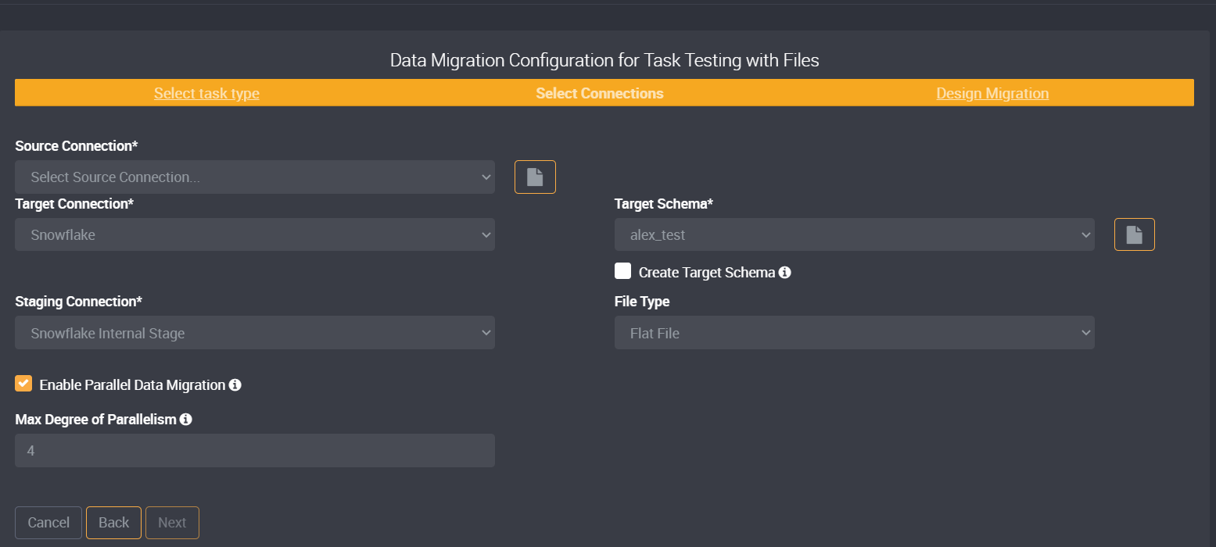Viewport: 1216px width, 547px height.
Task: Uncheck Enable Parallel Data Migration
Action: (x=23, y=384)
